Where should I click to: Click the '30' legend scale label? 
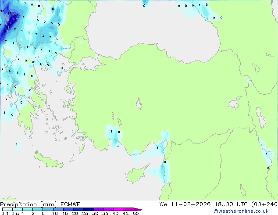[95, 213]
